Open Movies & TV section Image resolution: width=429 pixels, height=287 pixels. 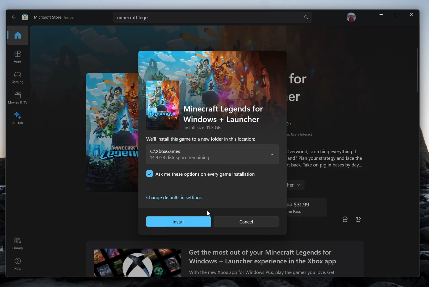18,98
